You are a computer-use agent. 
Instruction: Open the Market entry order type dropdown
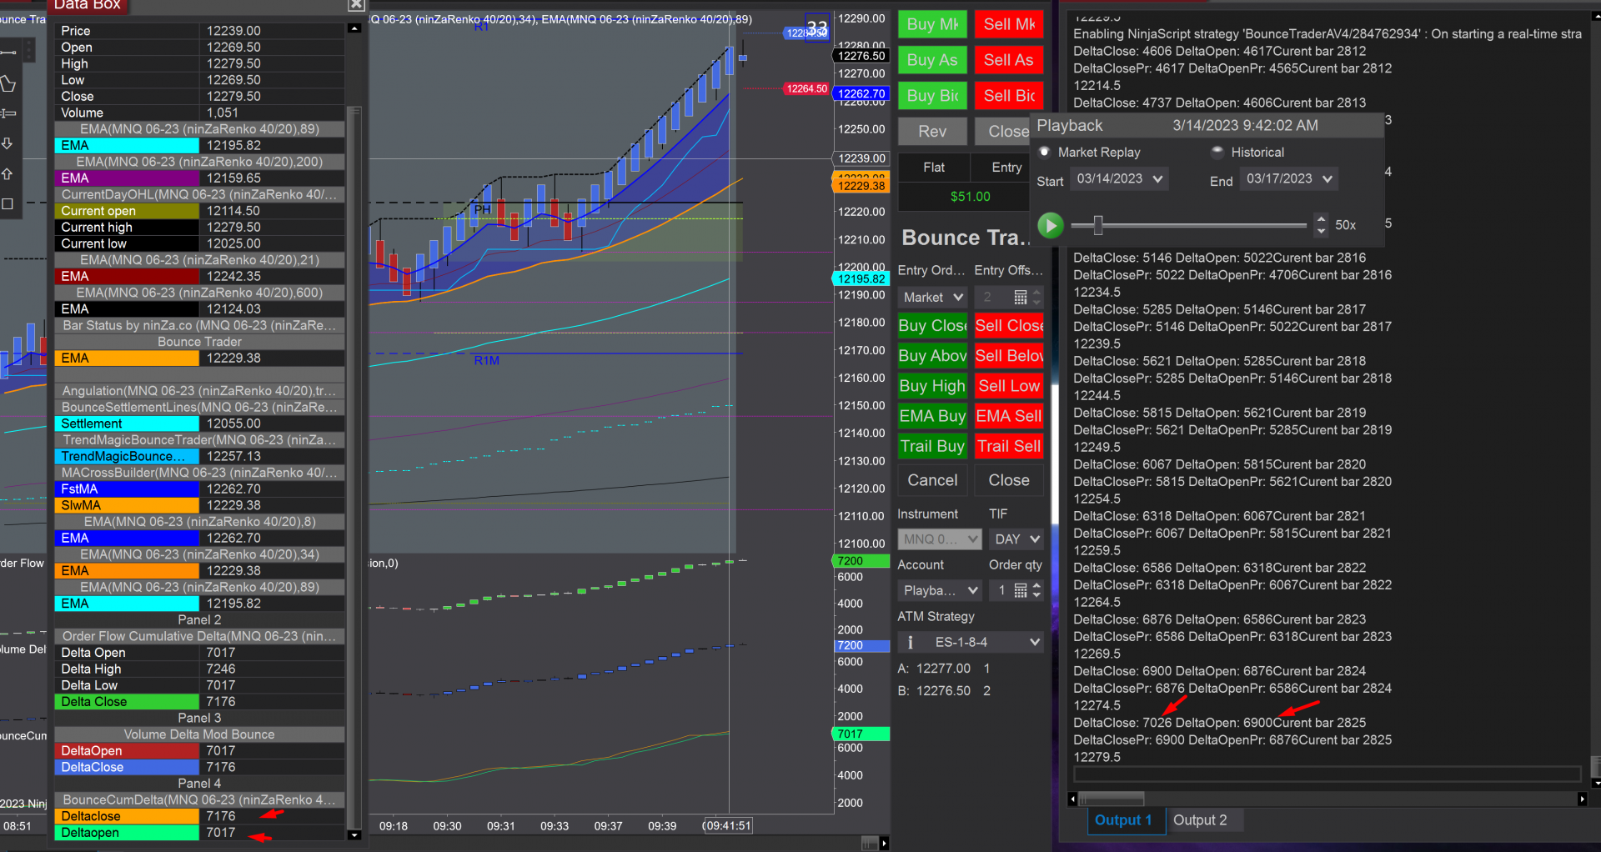click(x=933, y=297)
